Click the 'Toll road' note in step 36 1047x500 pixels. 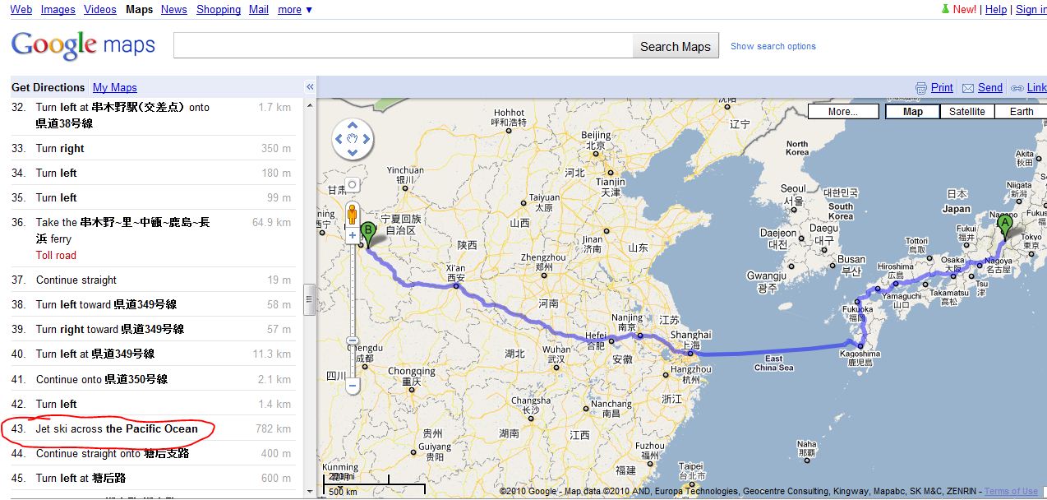[x=56, y=256]
